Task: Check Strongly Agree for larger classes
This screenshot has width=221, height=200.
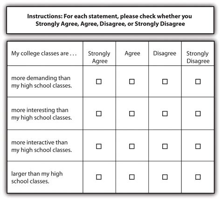Action: tap(99, 177)
